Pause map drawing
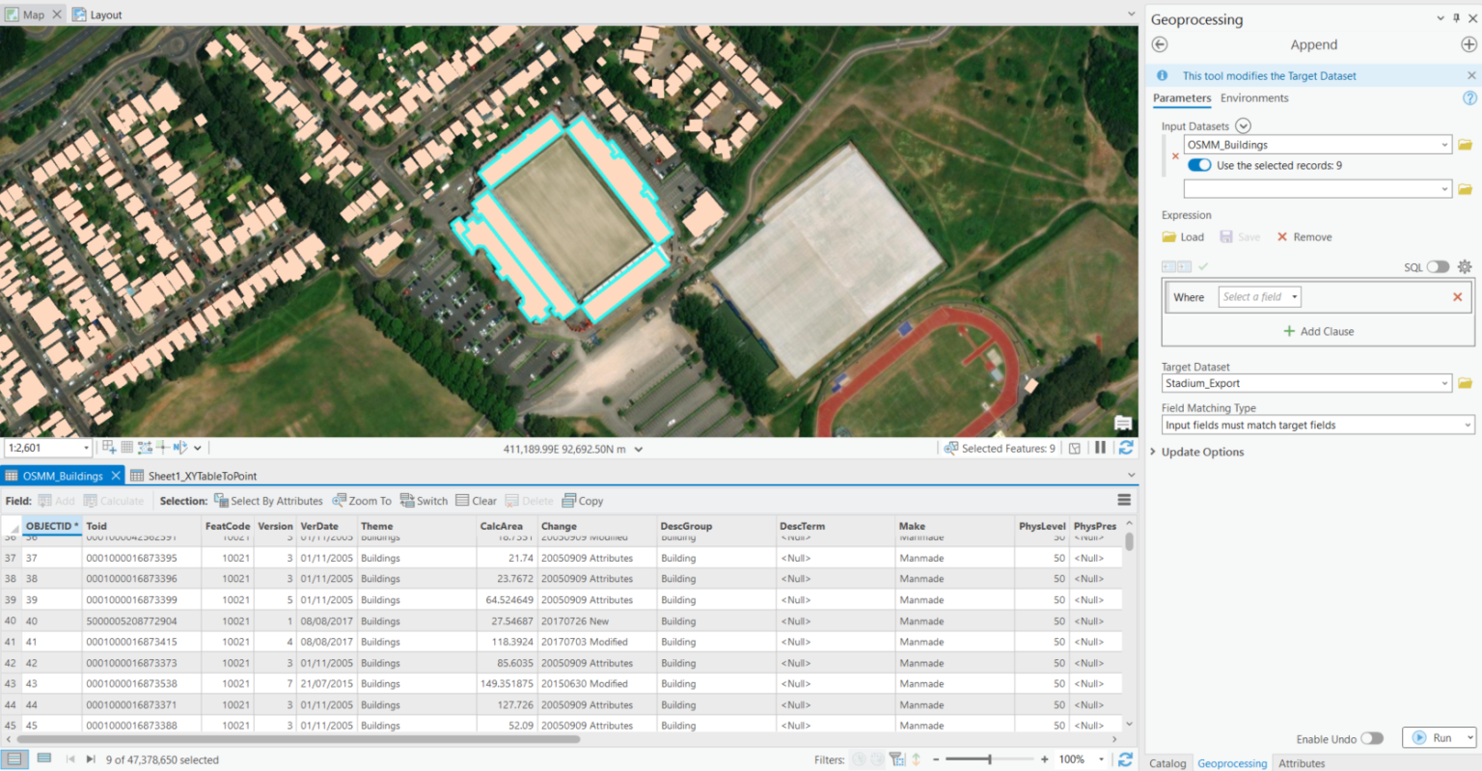 [x=1100, y=448]
